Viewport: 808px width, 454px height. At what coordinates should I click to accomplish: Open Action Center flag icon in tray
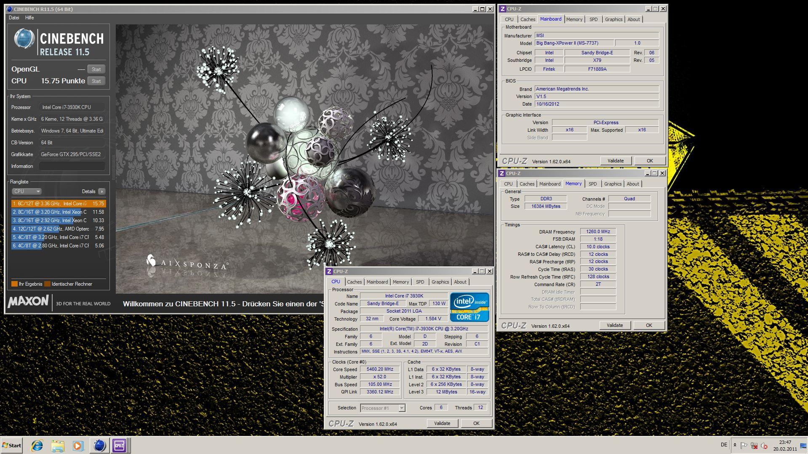click(744, 445)
